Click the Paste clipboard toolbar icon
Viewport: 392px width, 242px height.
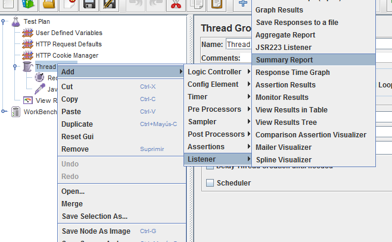coord(217,5)
